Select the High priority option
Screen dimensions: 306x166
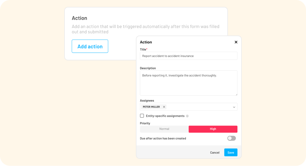click(213, 129)
